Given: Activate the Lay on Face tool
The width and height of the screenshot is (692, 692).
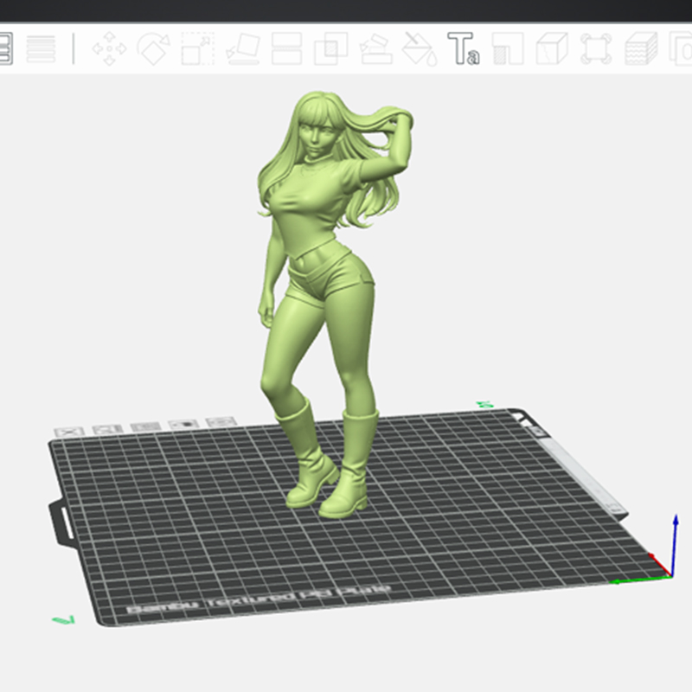Looking at the screenshot, I should [x=242, y=49].
